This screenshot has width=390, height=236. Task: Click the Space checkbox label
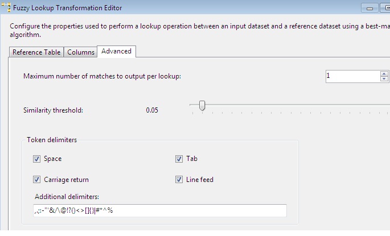(52, 159)
